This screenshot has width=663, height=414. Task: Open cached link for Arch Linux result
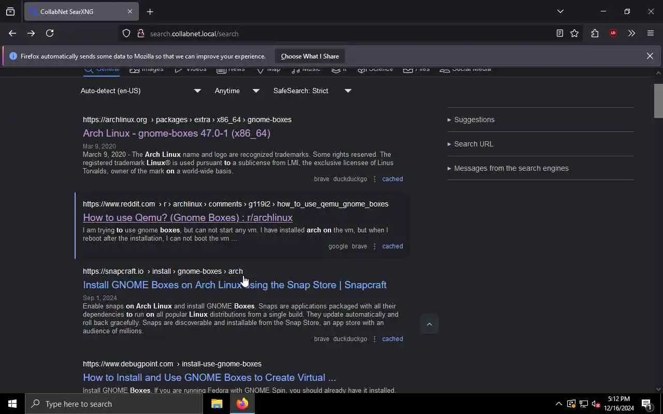point(393,179)
